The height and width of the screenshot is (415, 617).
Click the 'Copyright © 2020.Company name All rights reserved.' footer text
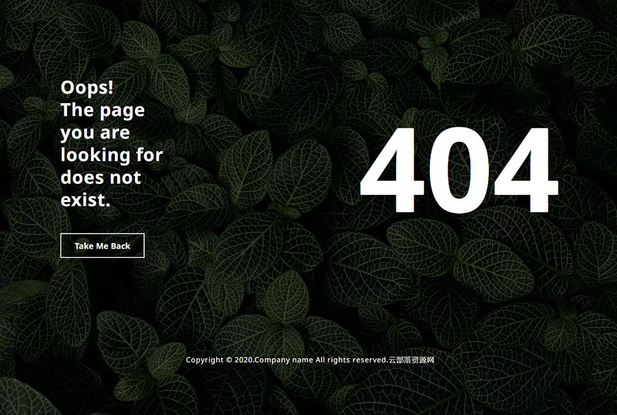[x=287, y=360]
